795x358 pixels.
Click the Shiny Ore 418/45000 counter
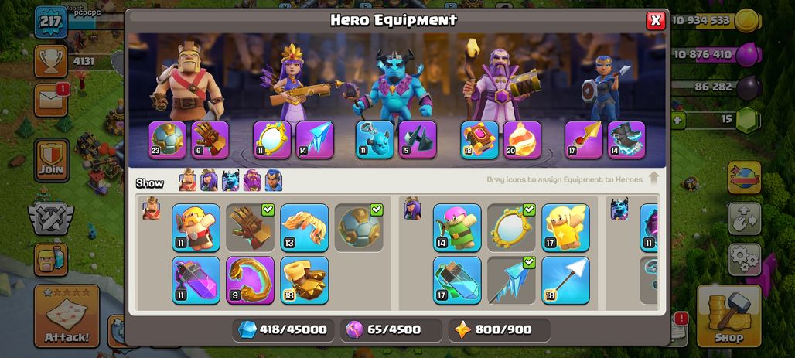click(x=283, y=330)
